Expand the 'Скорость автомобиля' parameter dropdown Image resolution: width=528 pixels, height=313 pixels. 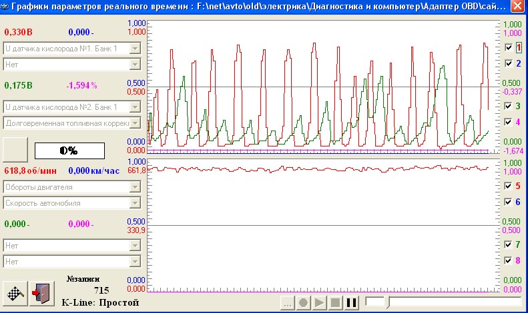tap(135, 203)
